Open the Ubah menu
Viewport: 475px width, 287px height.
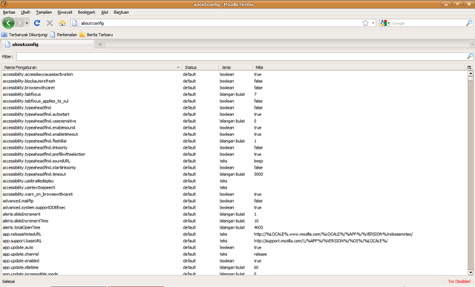pyautogui.click(x=25, y=13)
